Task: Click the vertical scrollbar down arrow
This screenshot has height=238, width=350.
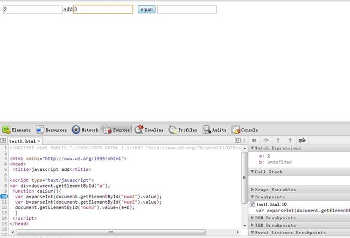Action: pyautogui.click(x=244, y=226)
